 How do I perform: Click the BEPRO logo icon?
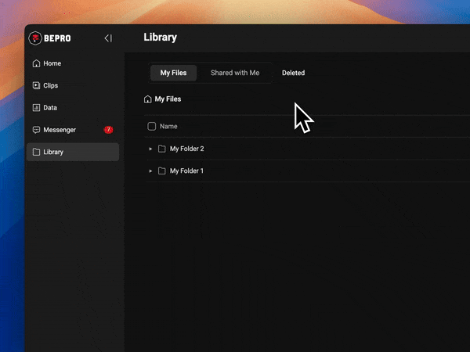[35, 38]
